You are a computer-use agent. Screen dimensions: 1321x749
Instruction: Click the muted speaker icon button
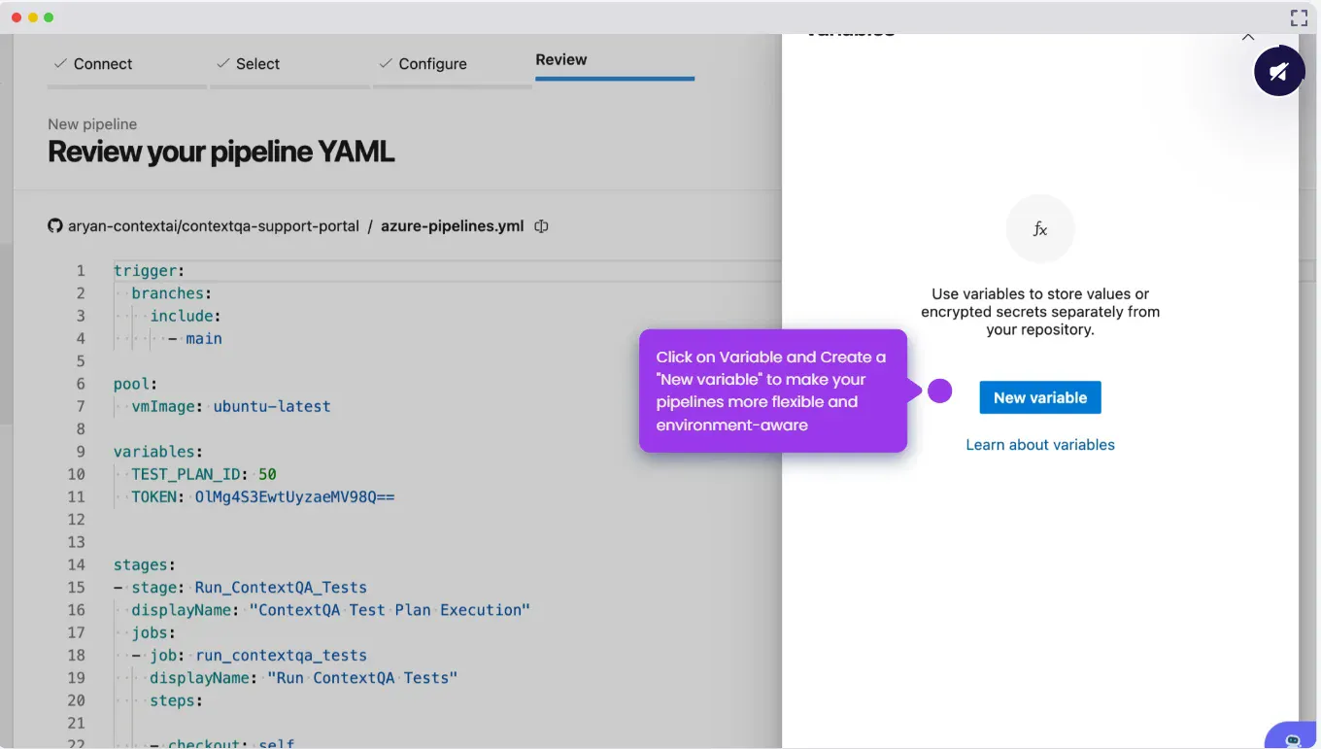point(1278,71)
